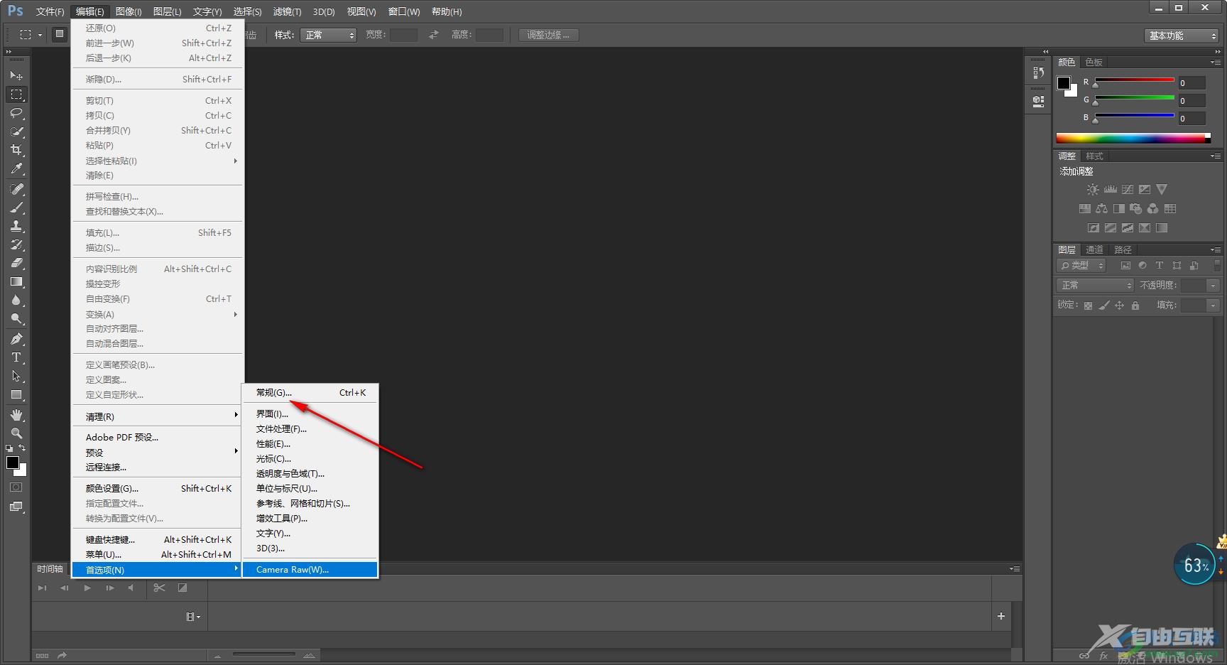This screenshot has width=1227, height=665.
Task: Toggle lock position icon
Action: [x=1119, y=306]
